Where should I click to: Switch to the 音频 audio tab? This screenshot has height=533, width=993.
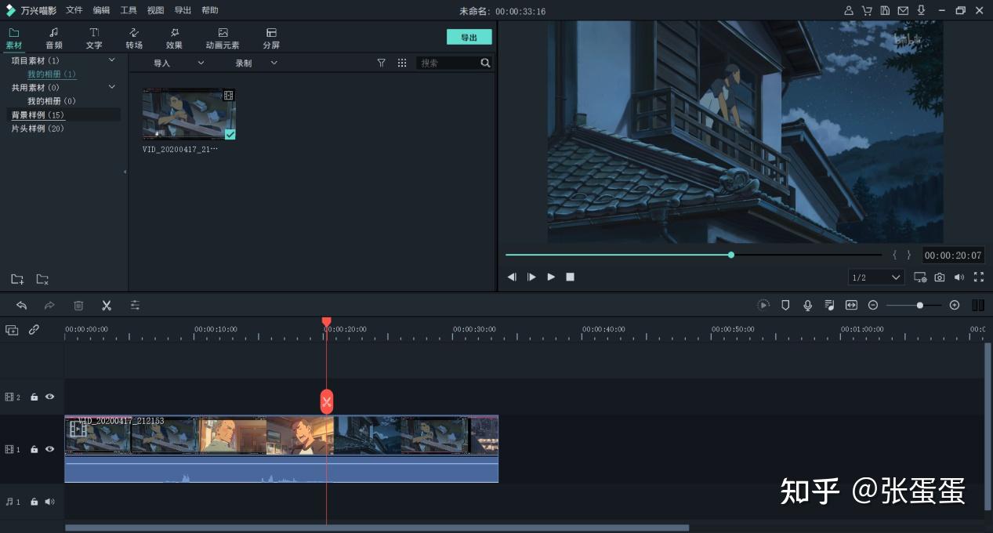54,38
